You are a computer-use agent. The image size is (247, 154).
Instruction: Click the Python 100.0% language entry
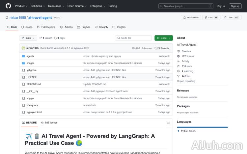point(187,131)
